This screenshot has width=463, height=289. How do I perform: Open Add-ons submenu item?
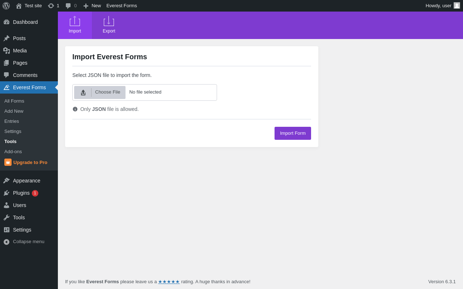point(13,152)
